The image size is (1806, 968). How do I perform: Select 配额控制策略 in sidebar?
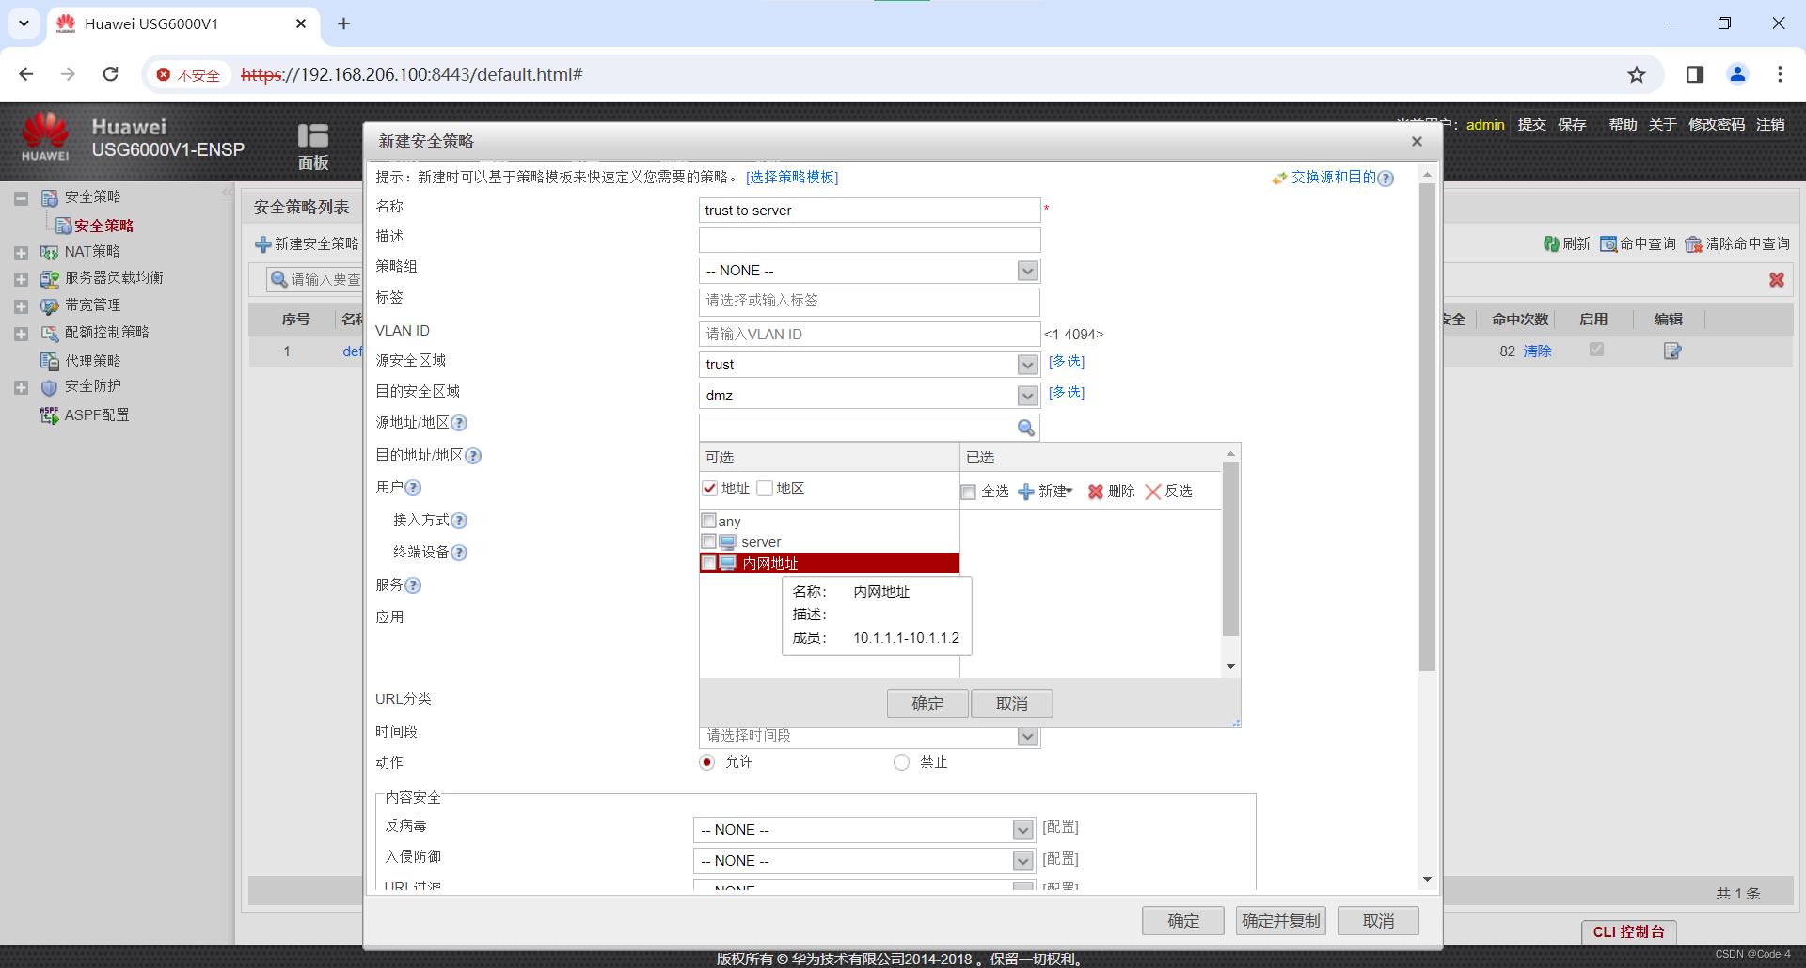tap(106, 333)
